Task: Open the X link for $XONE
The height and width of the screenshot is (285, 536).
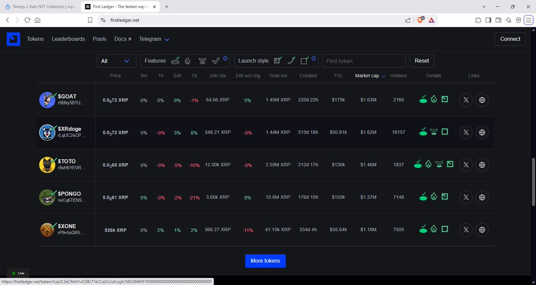Action: tap(466, 230)
